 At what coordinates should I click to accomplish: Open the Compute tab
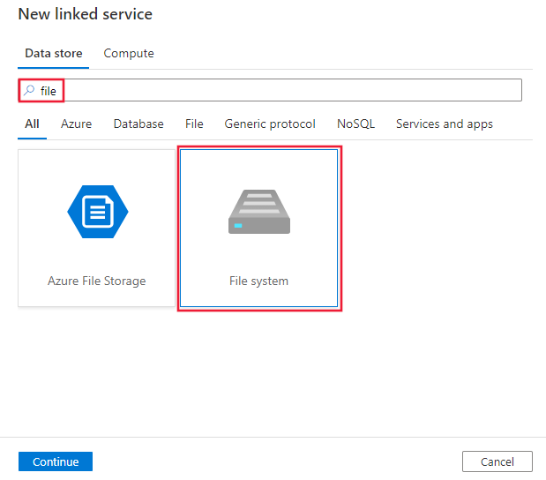click(x=129, y=54)
